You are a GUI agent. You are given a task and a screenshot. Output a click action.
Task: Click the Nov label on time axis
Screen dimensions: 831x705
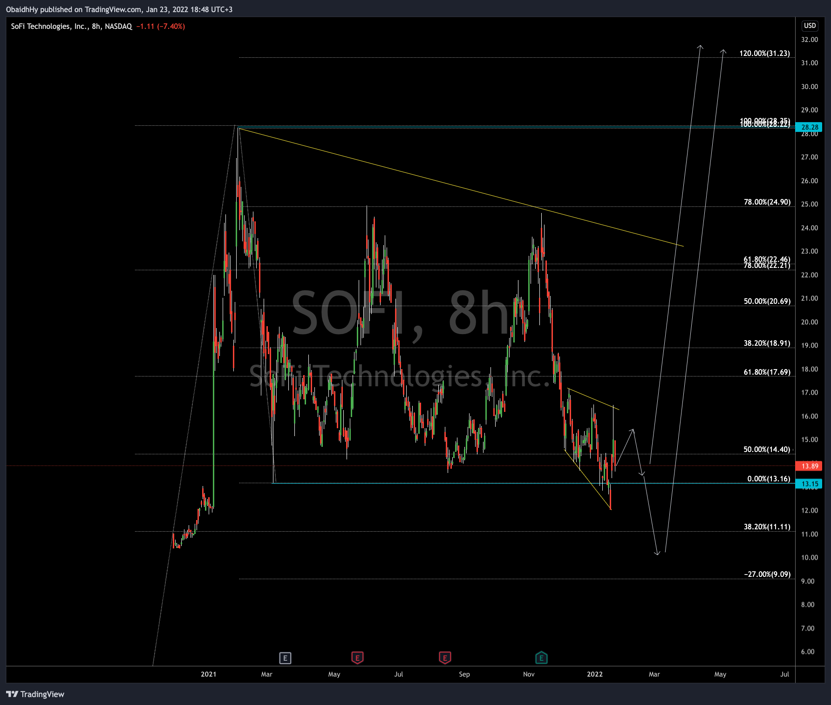point(529,674)
